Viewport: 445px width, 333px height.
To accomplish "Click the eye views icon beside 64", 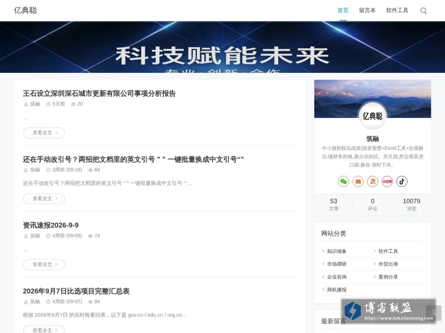I will click(90, 170).
